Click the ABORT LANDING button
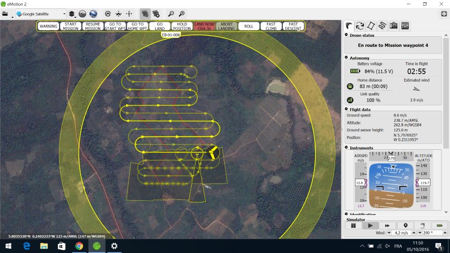 [x=226, y=26]
